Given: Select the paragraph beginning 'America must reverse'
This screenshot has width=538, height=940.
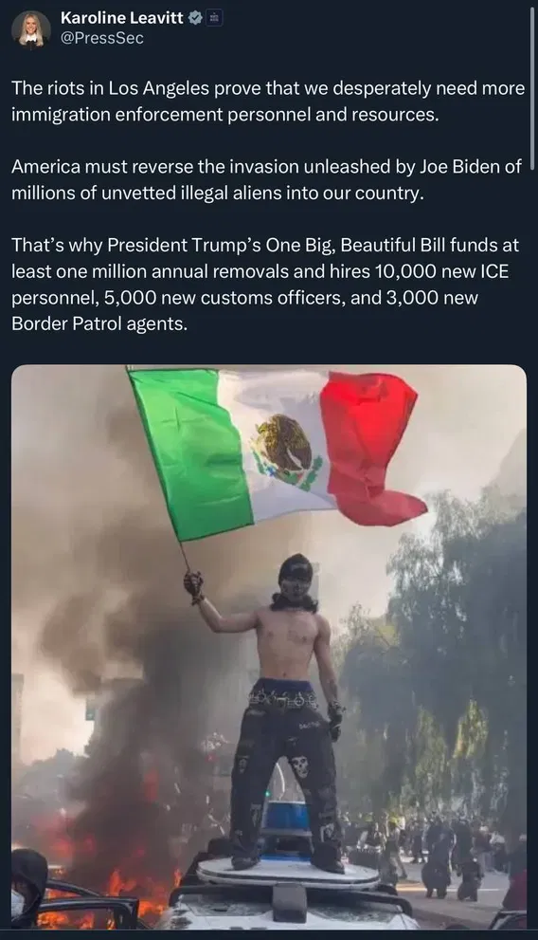Looking at the screenshot, I should point(266,179).
